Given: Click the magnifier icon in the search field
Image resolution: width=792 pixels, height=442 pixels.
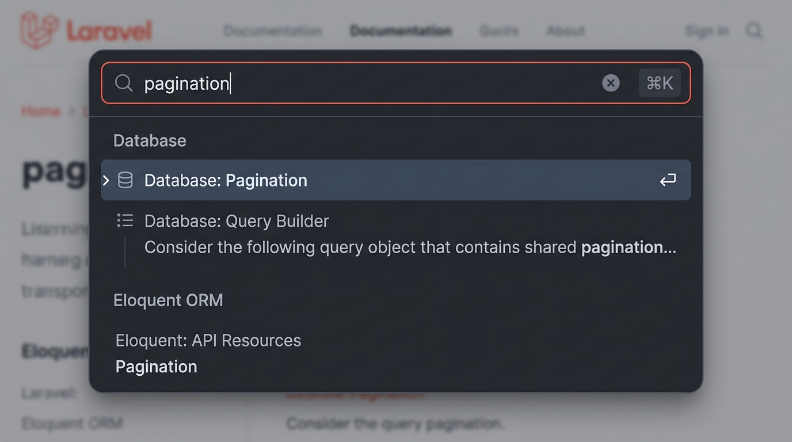Looking at the screenshot, I should pyautogui.click(x=124, y=83).
